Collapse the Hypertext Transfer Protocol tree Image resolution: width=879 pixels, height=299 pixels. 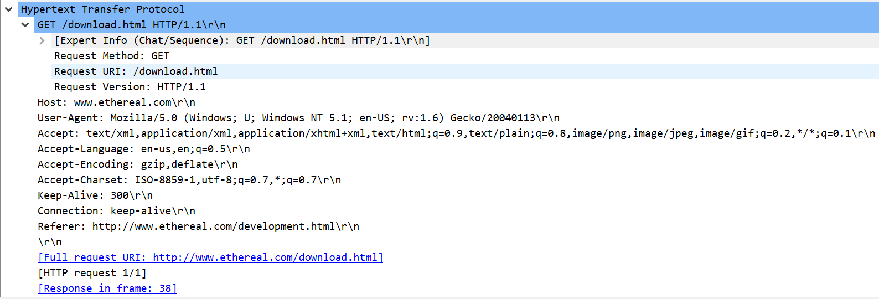[x=9, y=9]
